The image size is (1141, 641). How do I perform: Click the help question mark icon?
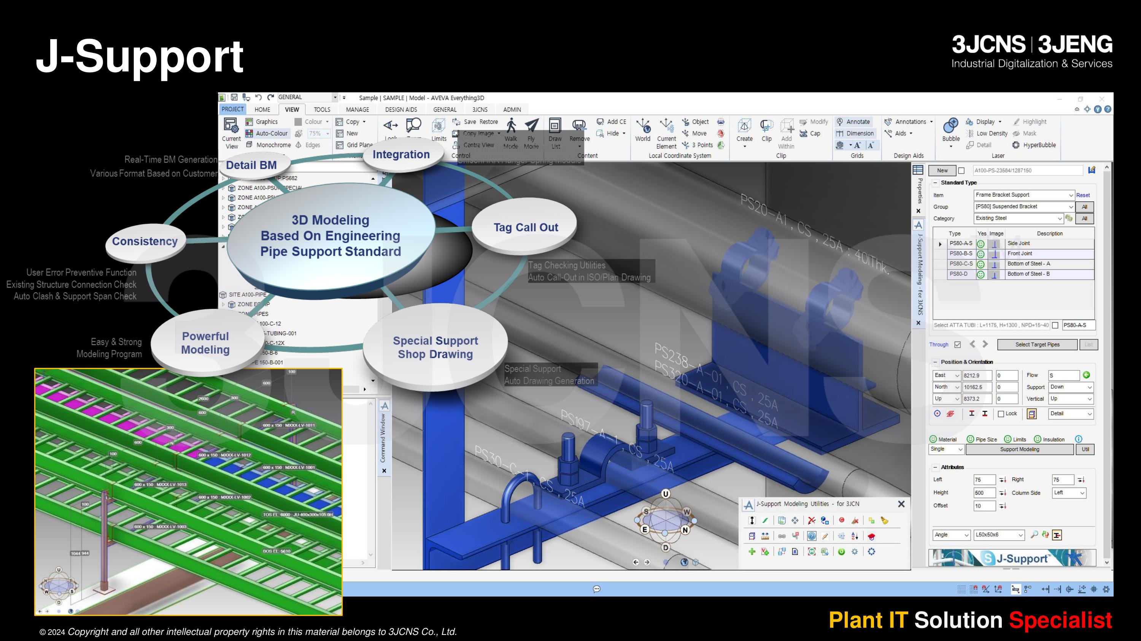[x=1108, y=109]
